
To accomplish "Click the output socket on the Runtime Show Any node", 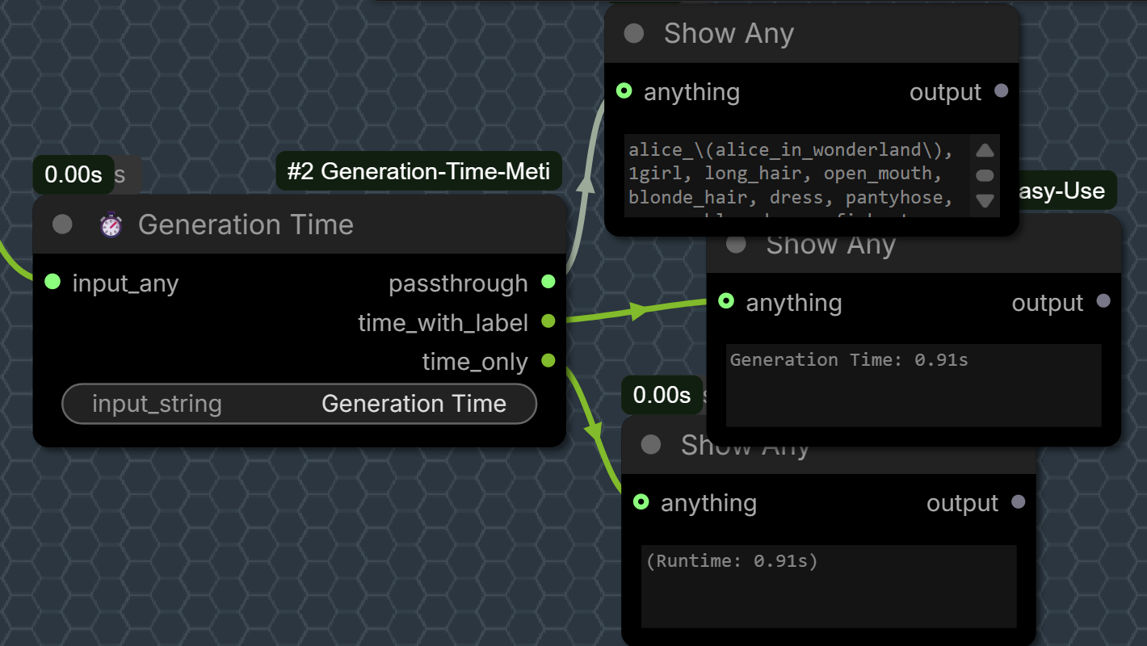I will 1019,502.
